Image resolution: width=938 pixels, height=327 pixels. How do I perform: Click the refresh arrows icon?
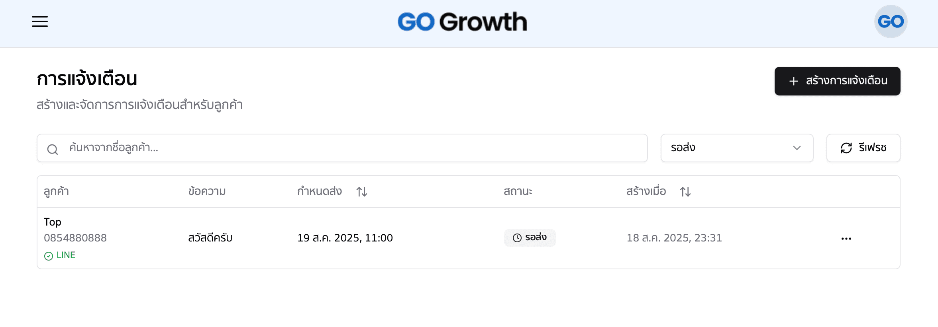[846, 148]
